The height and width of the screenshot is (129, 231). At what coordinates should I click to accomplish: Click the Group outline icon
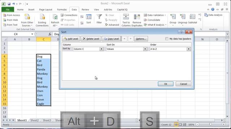pos(173,17)
